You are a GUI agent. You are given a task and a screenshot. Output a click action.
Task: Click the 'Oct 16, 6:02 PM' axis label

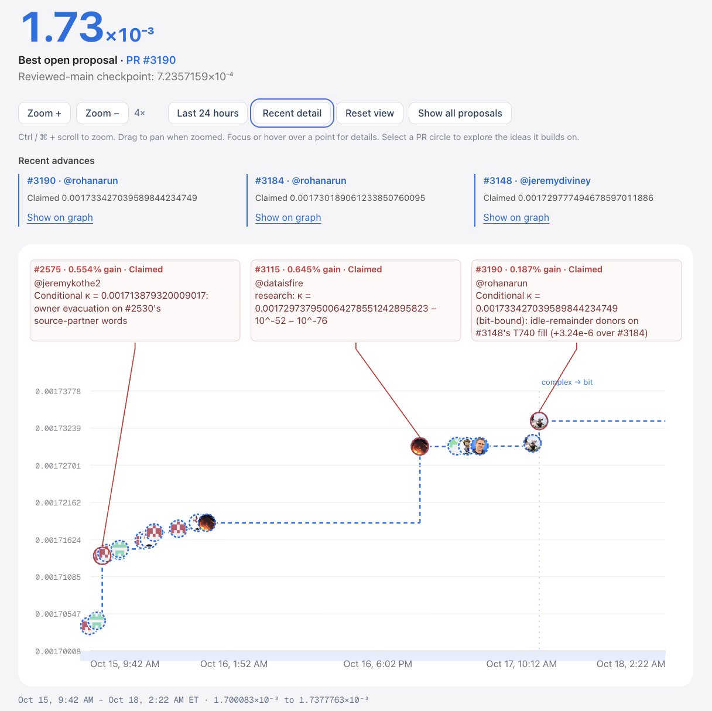click(x=378, y=664)
